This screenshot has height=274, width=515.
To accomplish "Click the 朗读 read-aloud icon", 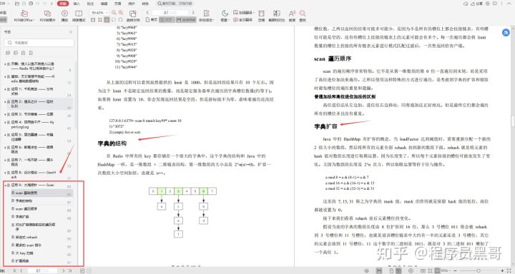I will pos(292,13).
